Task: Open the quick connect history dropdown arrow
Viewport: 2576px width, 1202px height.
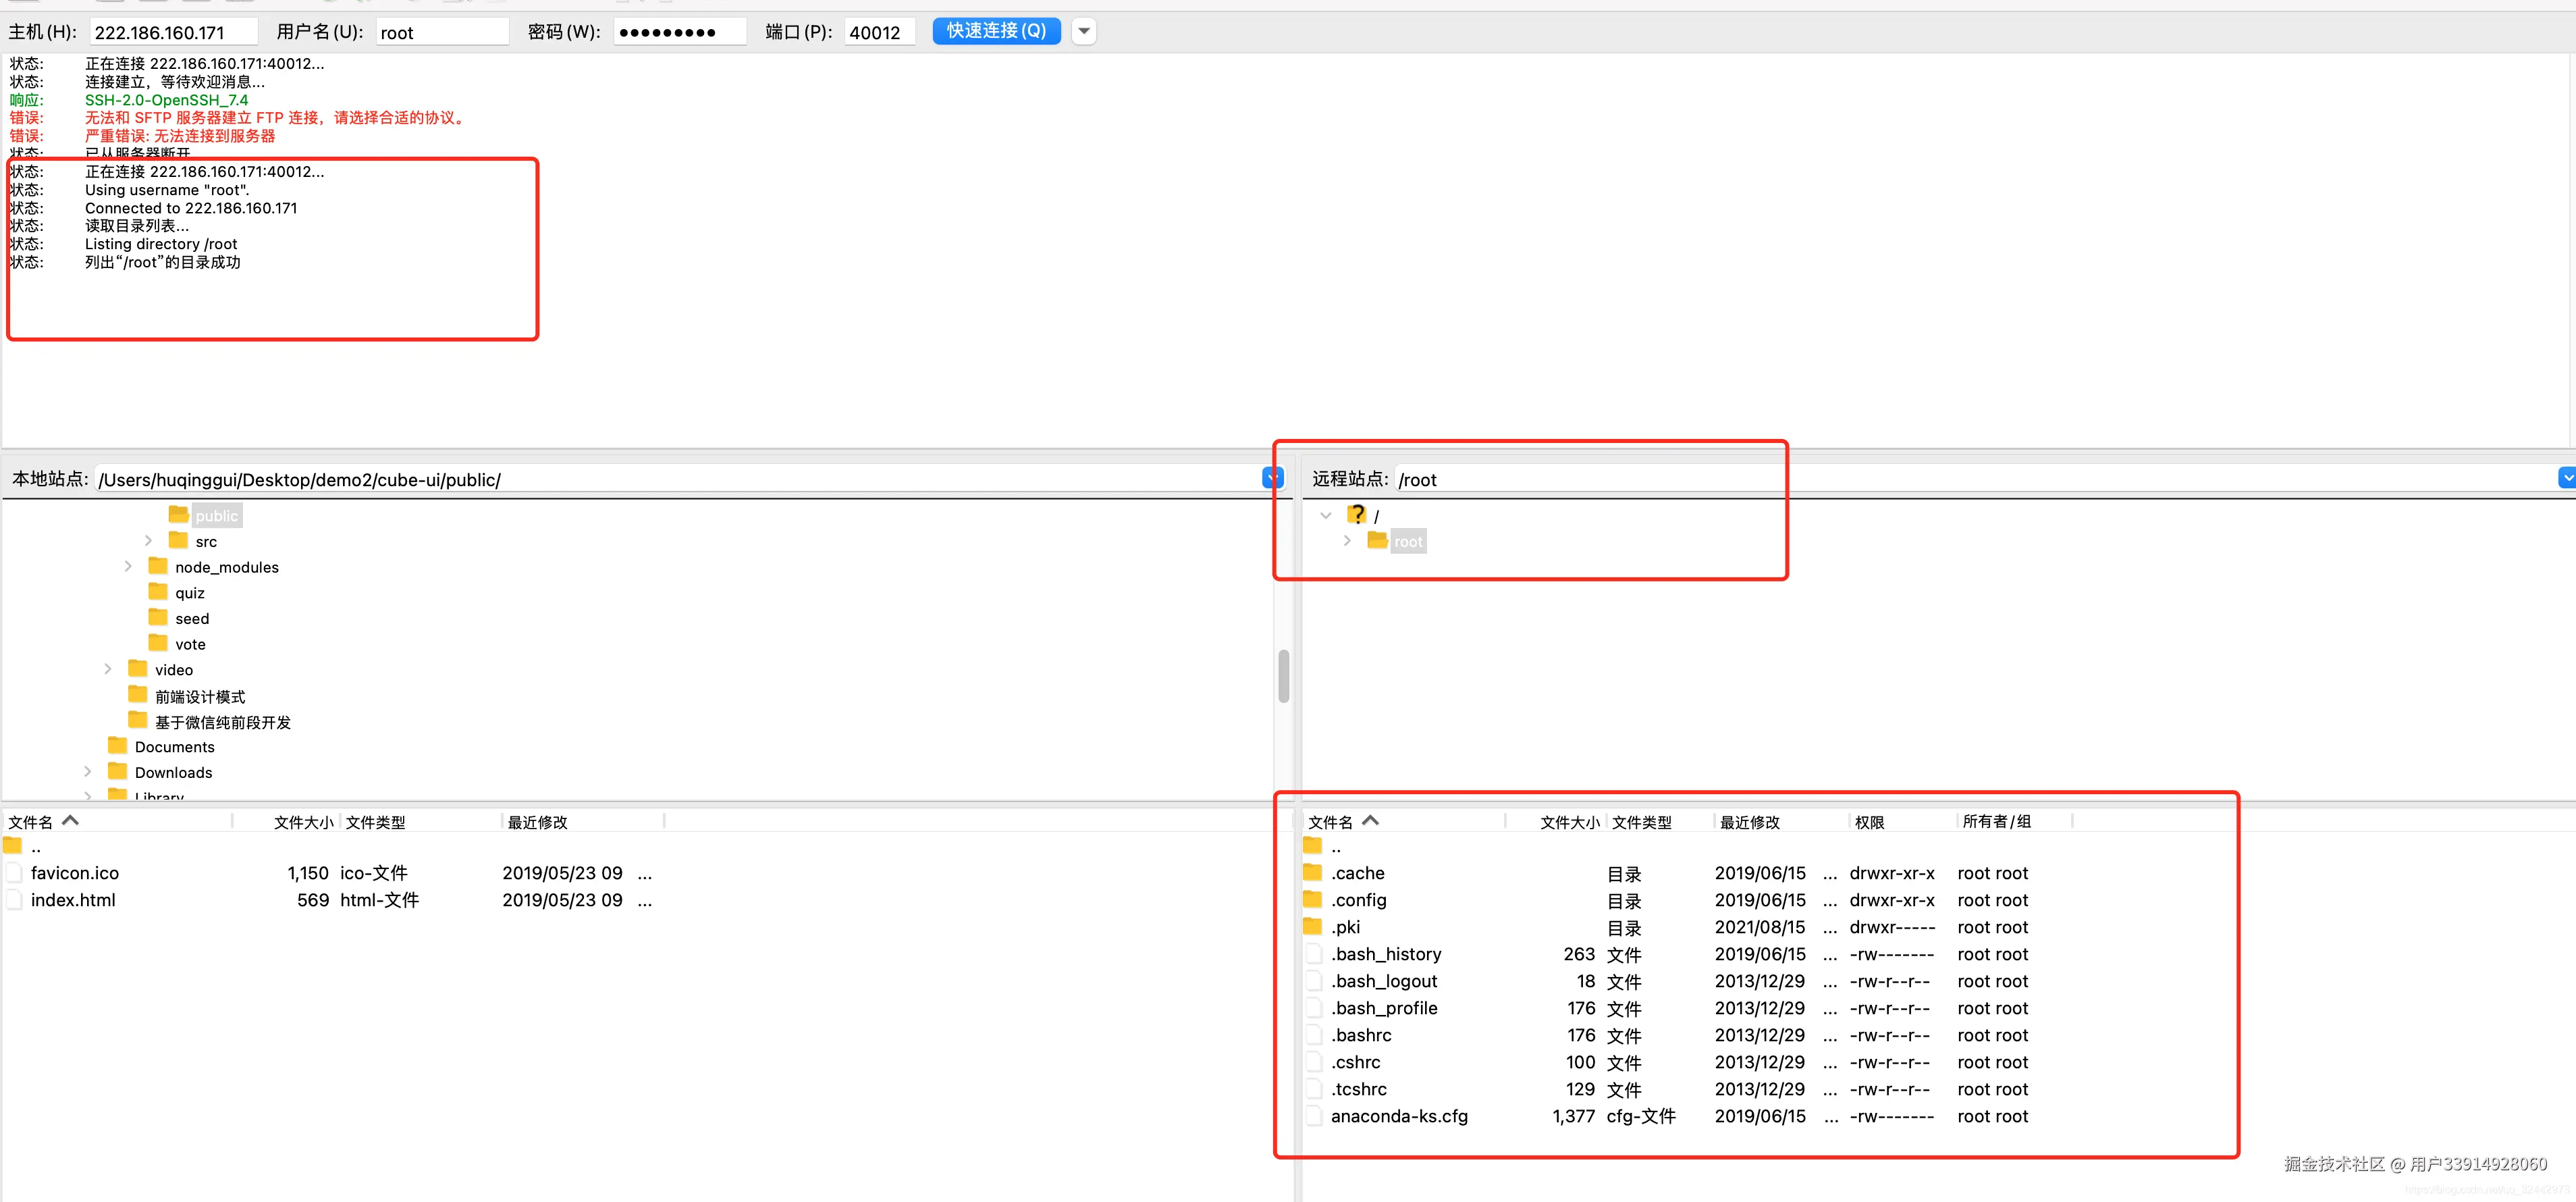Action: pyautogui.click(x=1084, y=32)
